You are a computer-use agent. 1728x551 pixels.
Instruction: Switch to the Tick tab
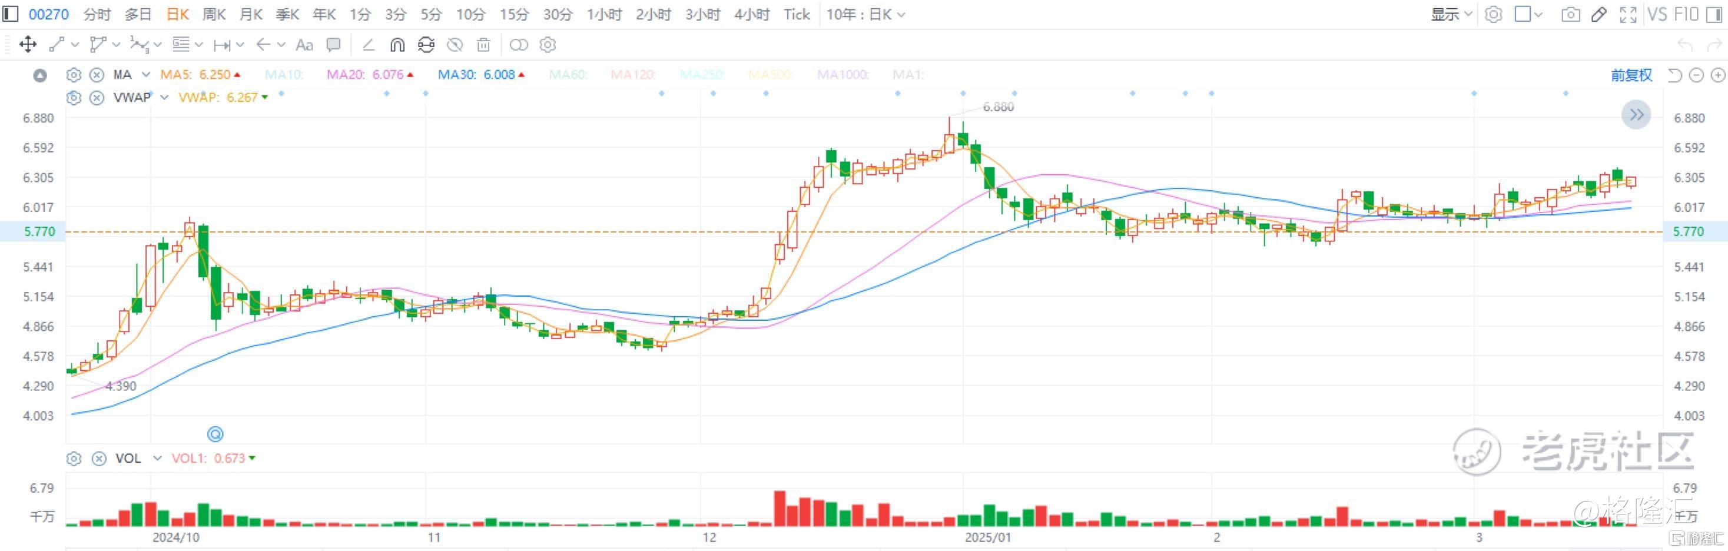[797, 14]
